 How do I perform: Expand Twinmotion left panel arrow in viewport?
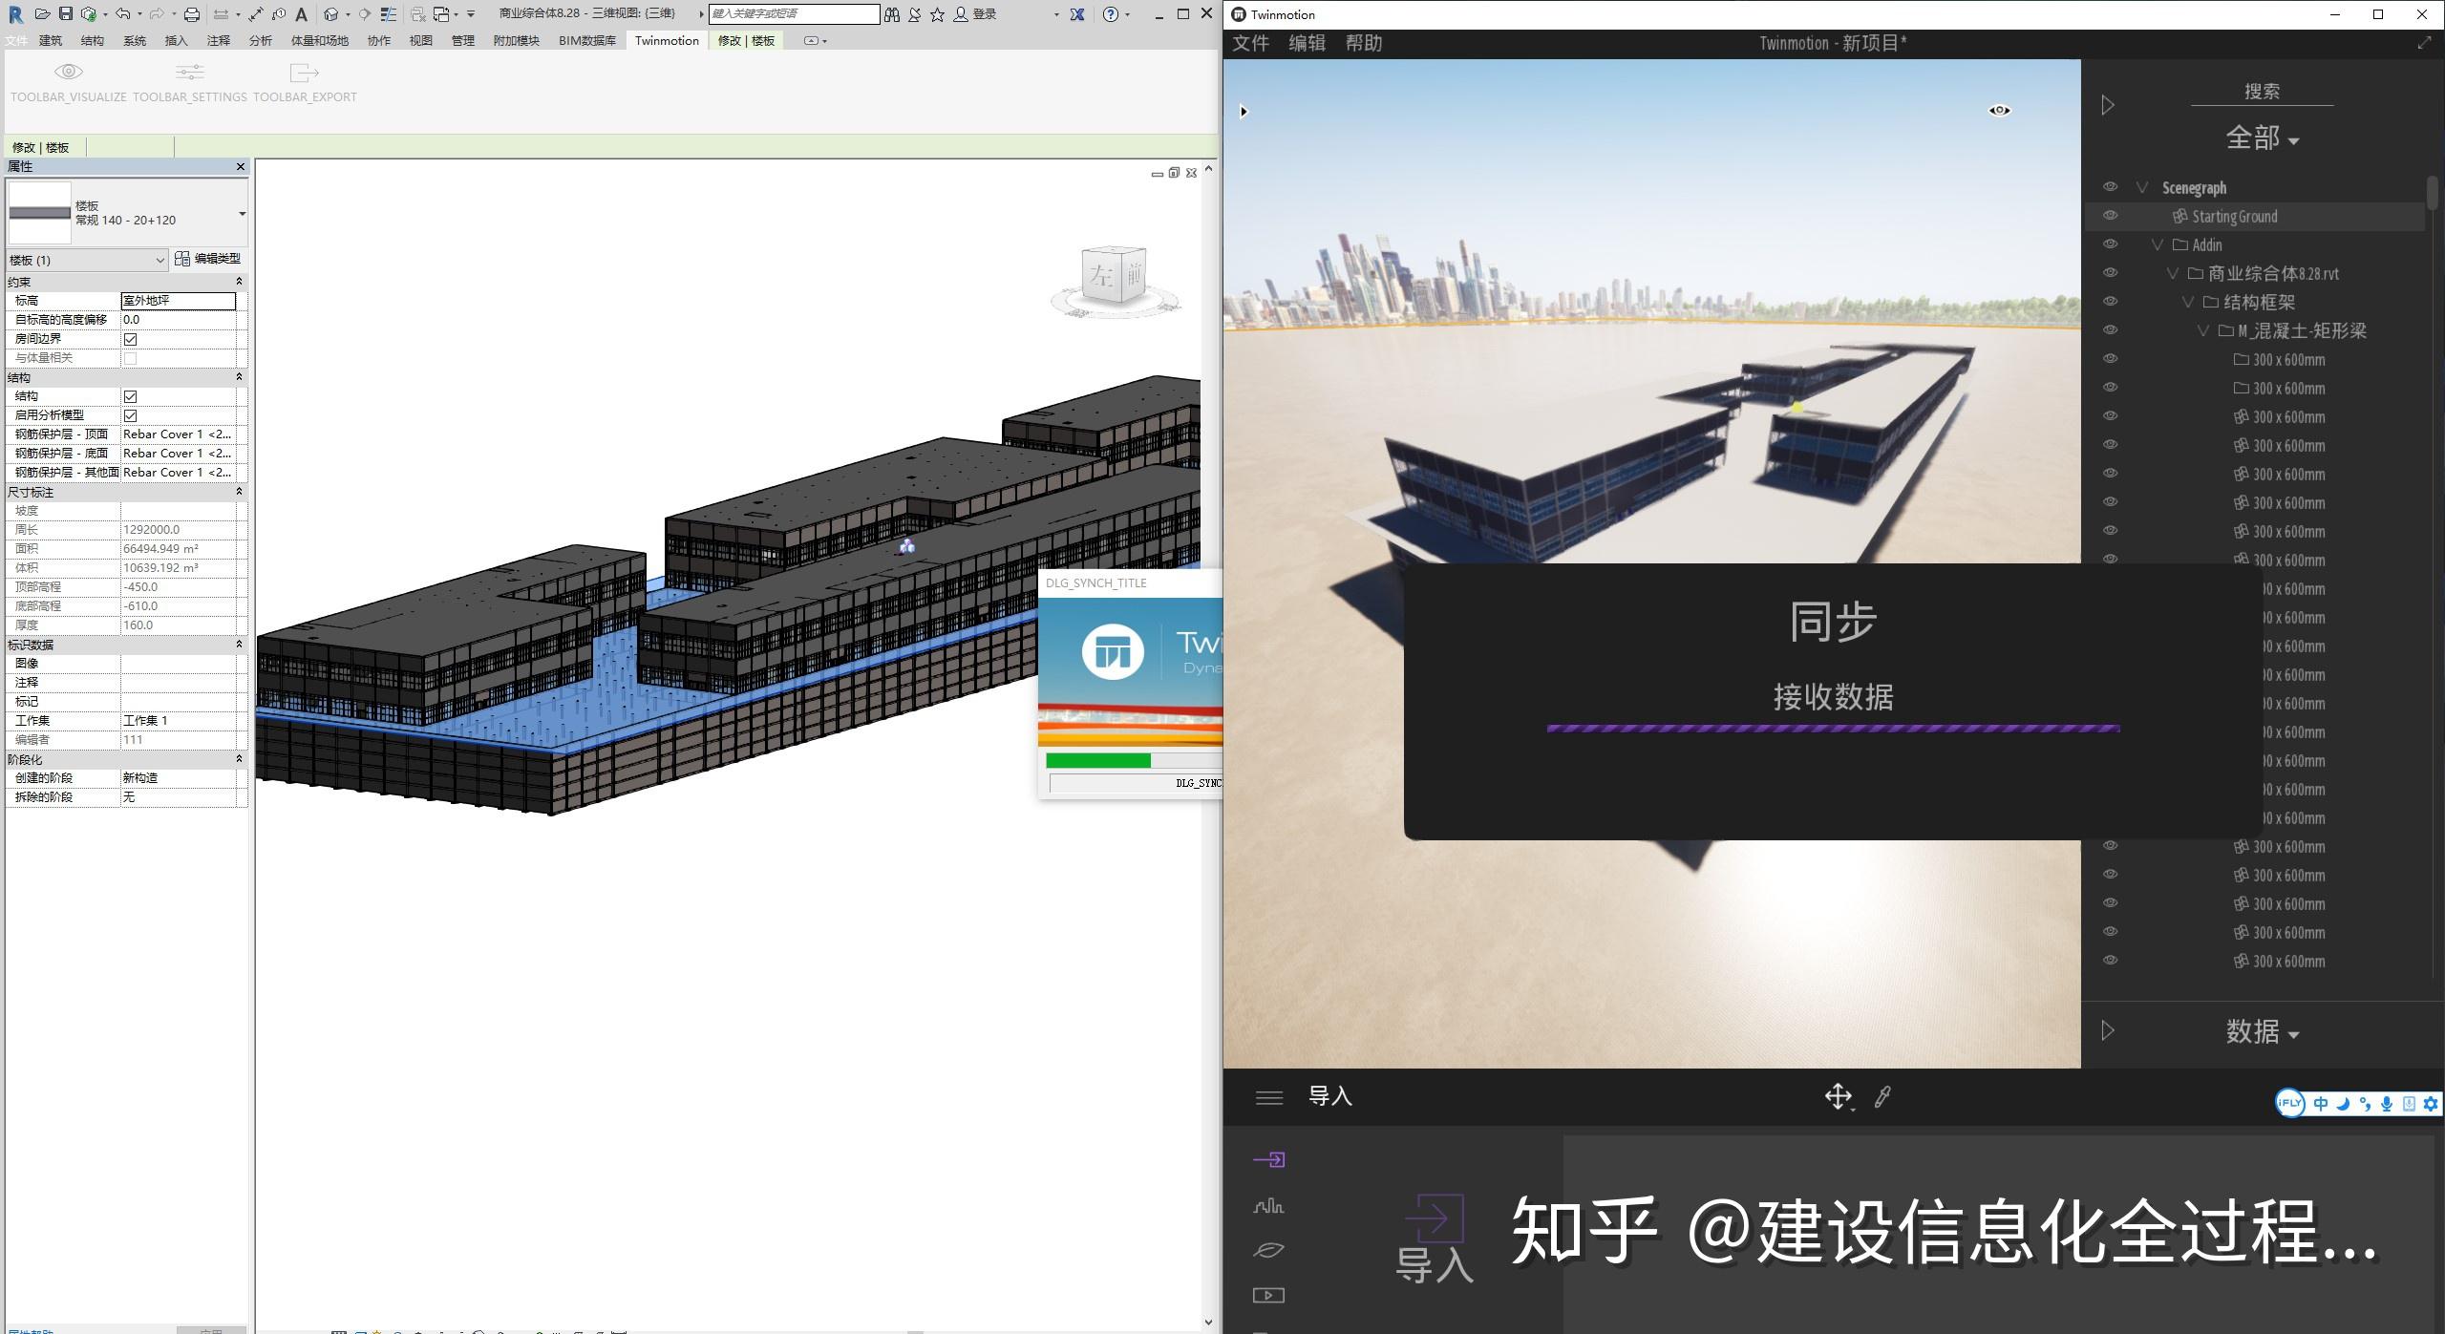click(1243, 112)
